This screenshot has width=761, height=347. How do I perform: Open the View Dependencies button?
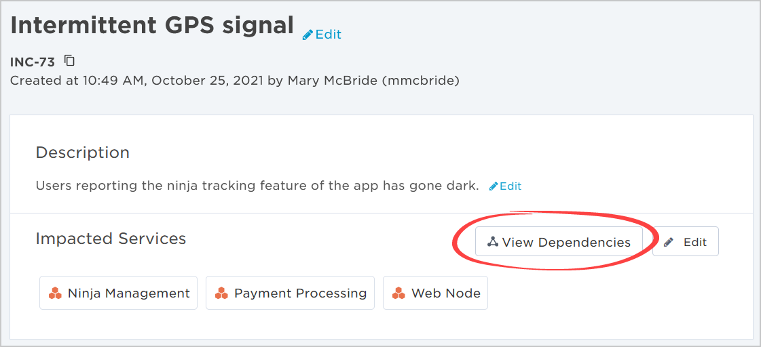click(x=559, y=241)
